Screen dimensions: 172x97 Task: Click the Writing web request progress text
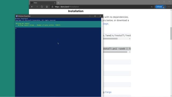[23, 23]
